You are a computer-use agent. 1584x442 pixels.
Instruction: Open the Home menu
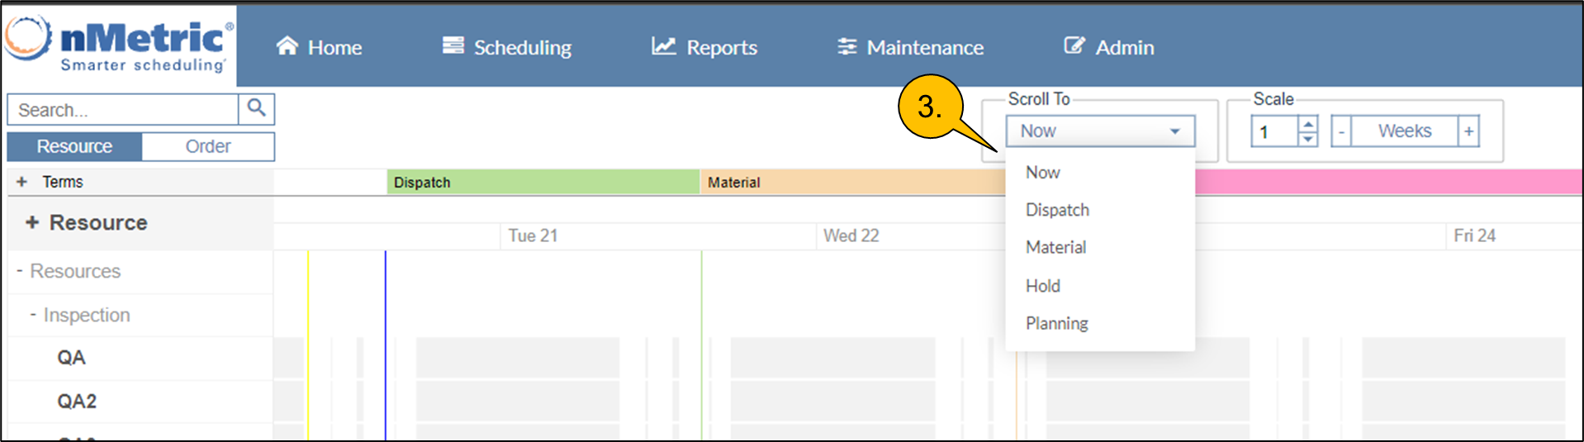(319, 47)
